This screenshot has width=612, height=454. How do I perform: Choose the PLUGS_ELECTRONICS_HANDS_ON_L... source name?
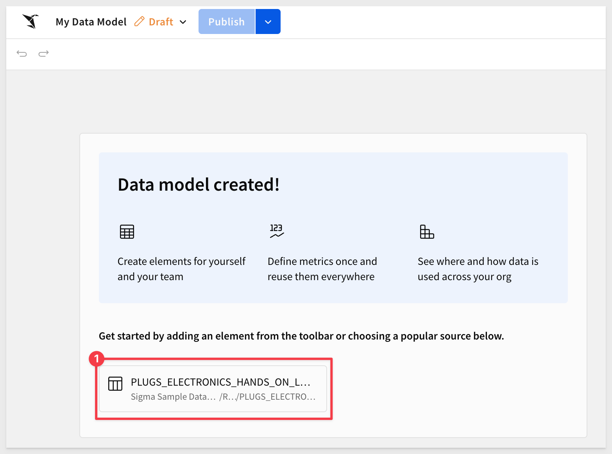220,382
